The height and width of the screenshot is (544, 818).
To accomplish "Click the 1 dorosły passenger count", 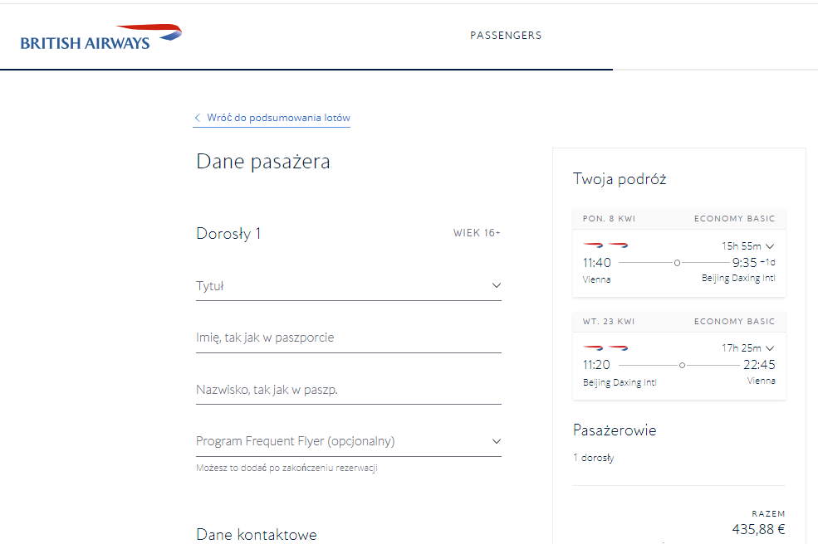I will point(593,458).
